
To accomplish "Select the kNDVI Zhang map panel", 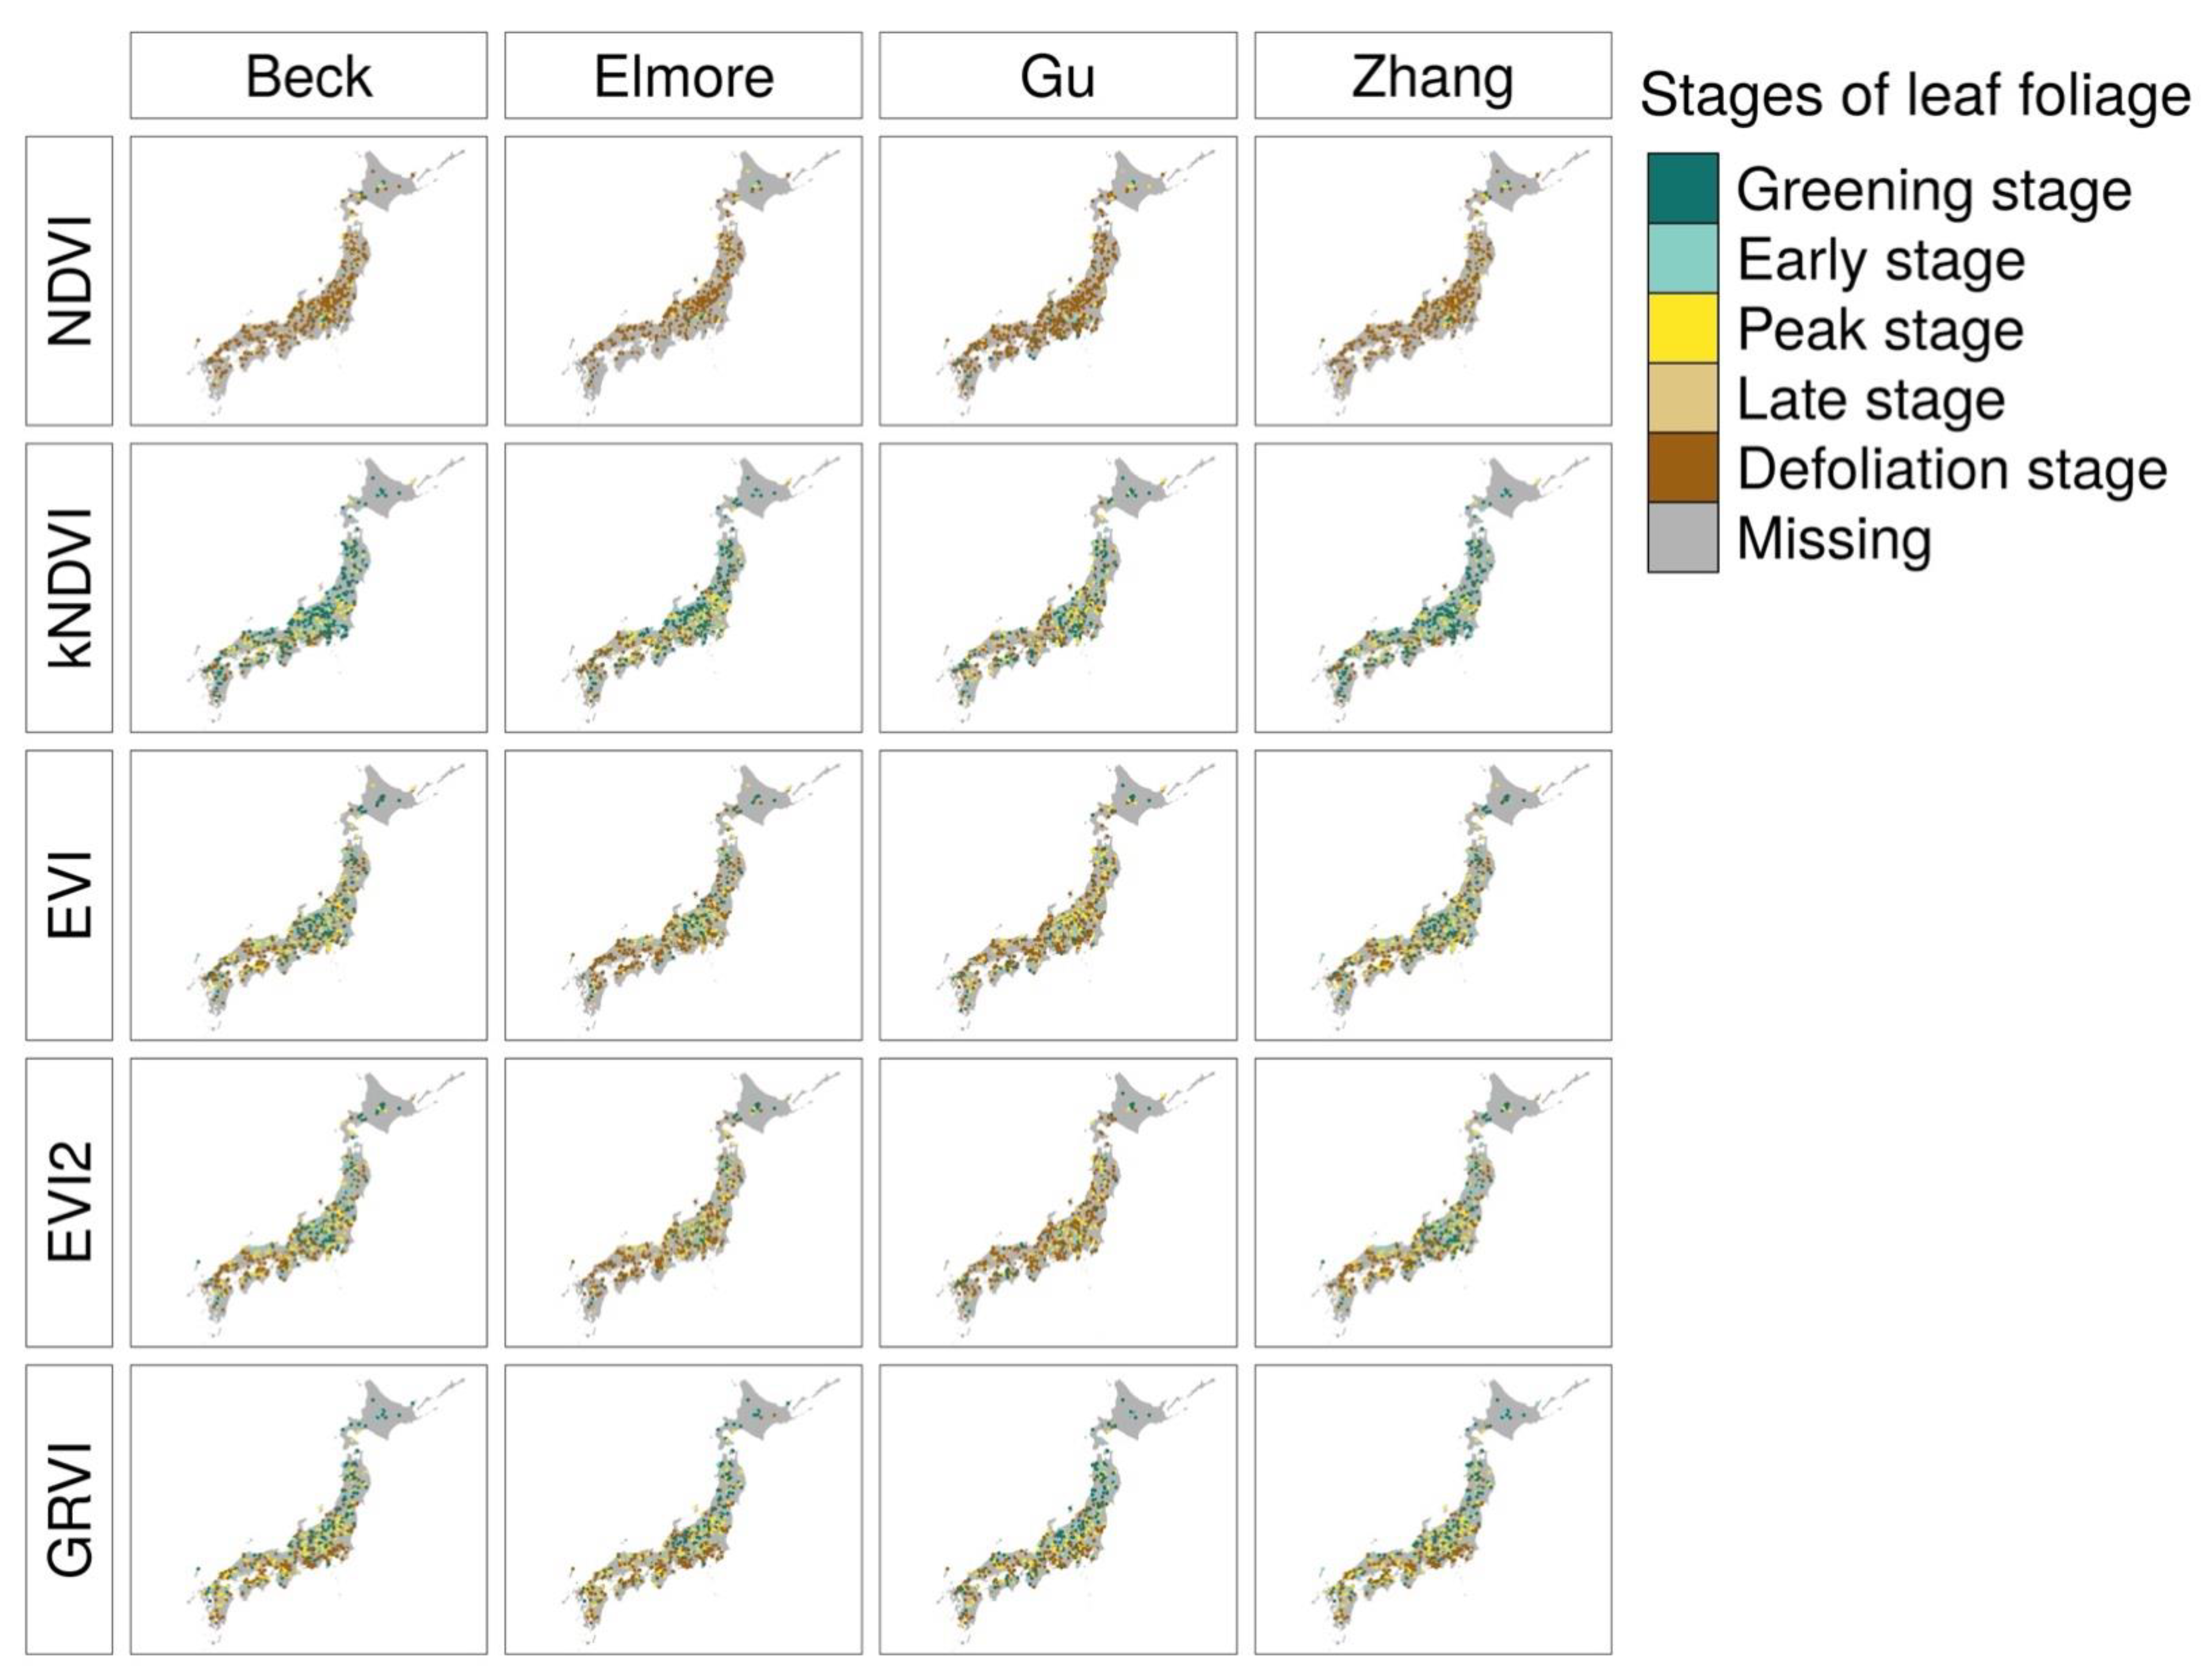I will 1432,588.
